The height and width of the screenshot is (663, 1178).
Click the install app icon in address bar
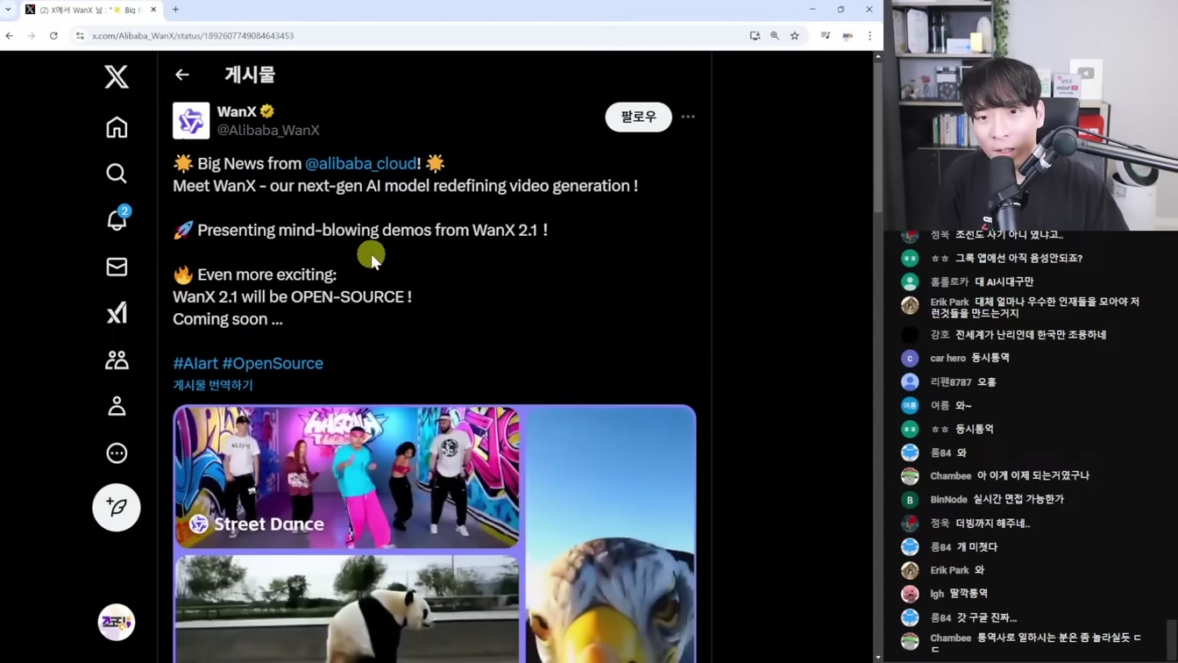coord(755,36)
